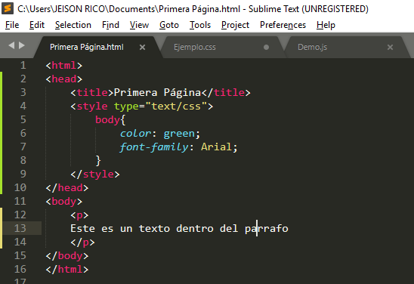Viewport: 414px width, 284px height.
Task: Click the word 'texto' on line 13
Action: (x=154, y=228)
